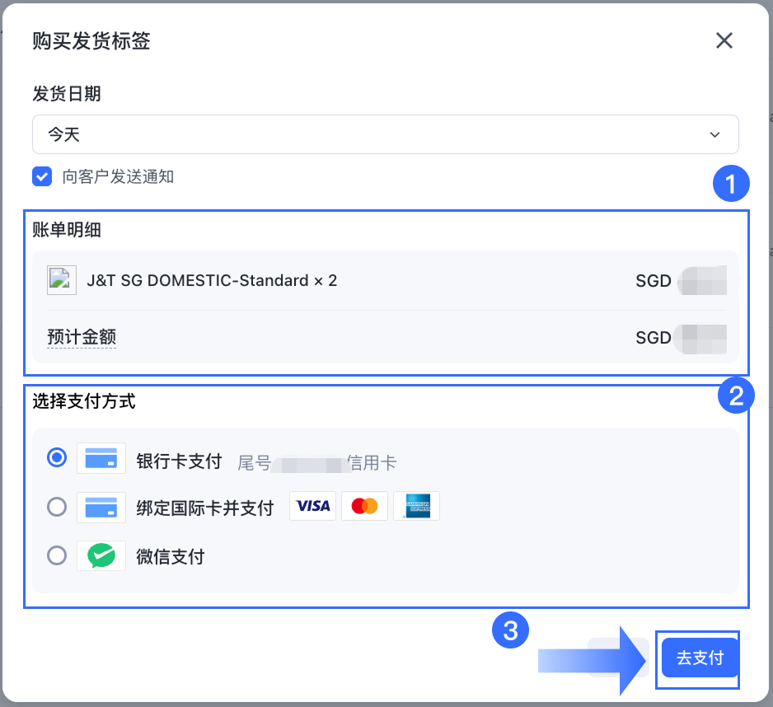Viewport: 773px width, 707px height.
Task: Click the J&T SG DOMESTIC-Standard × 2 text
Action: (x=212, y=280)
